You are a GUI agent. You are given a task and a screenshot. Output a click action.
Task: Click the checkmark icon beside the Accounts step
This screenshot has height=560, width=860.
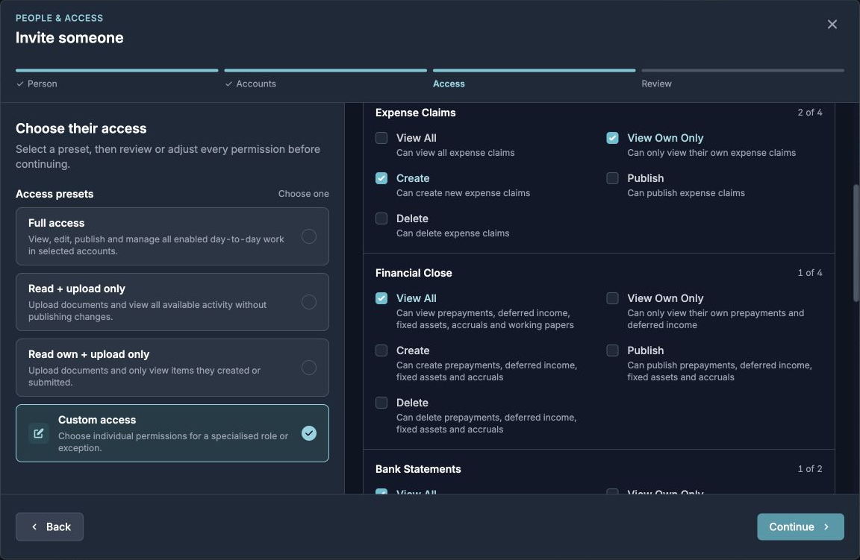coord(228,84)
